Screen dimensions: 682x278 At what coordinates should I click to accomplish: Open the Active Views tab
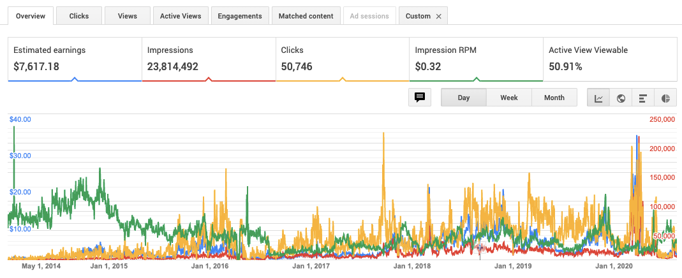pos(181,16)
